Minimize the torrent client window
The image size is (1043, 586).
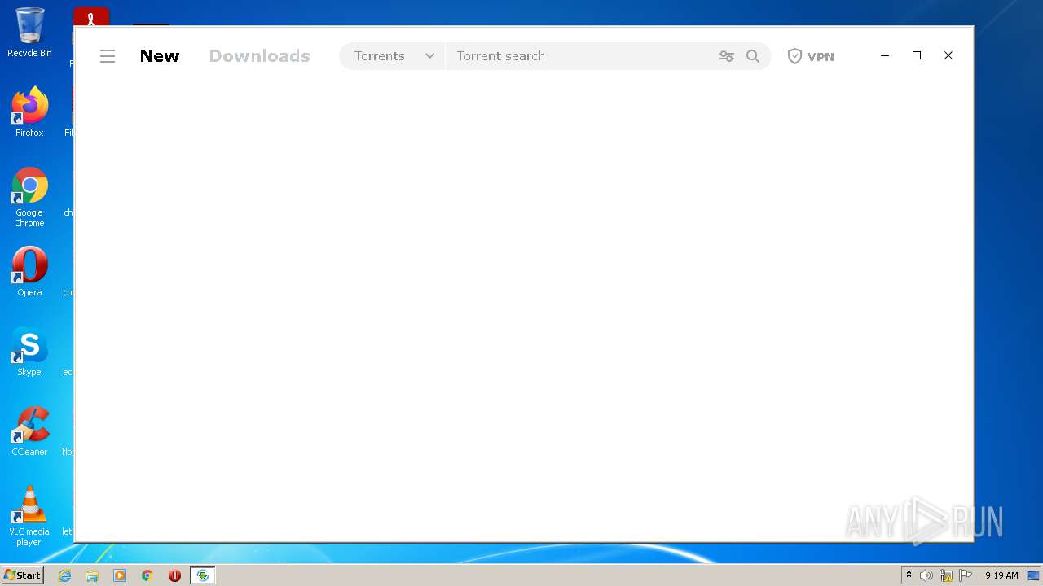click(885, 55)
